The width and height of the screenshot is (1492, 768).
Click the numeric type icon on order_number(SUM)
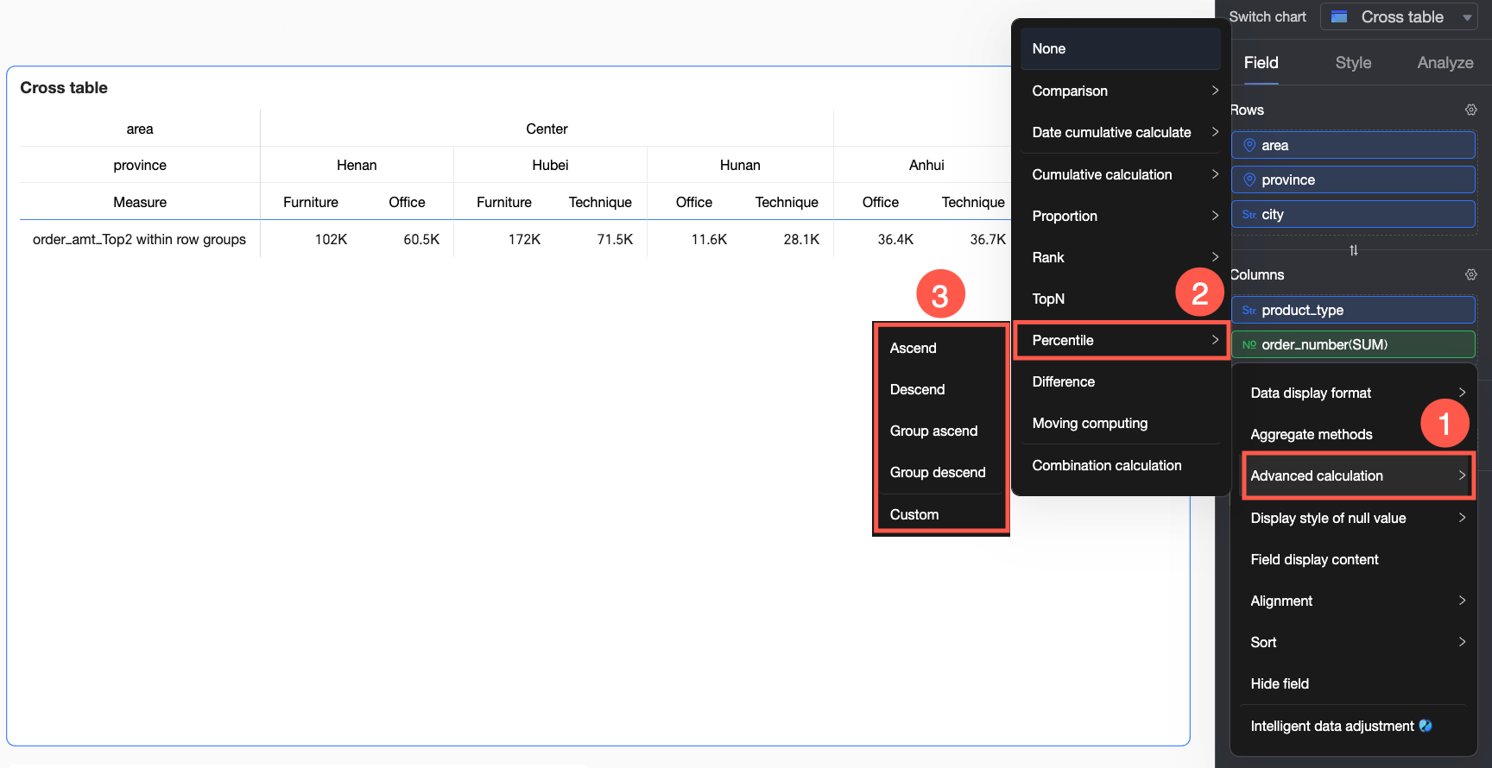pos(1249,344)
